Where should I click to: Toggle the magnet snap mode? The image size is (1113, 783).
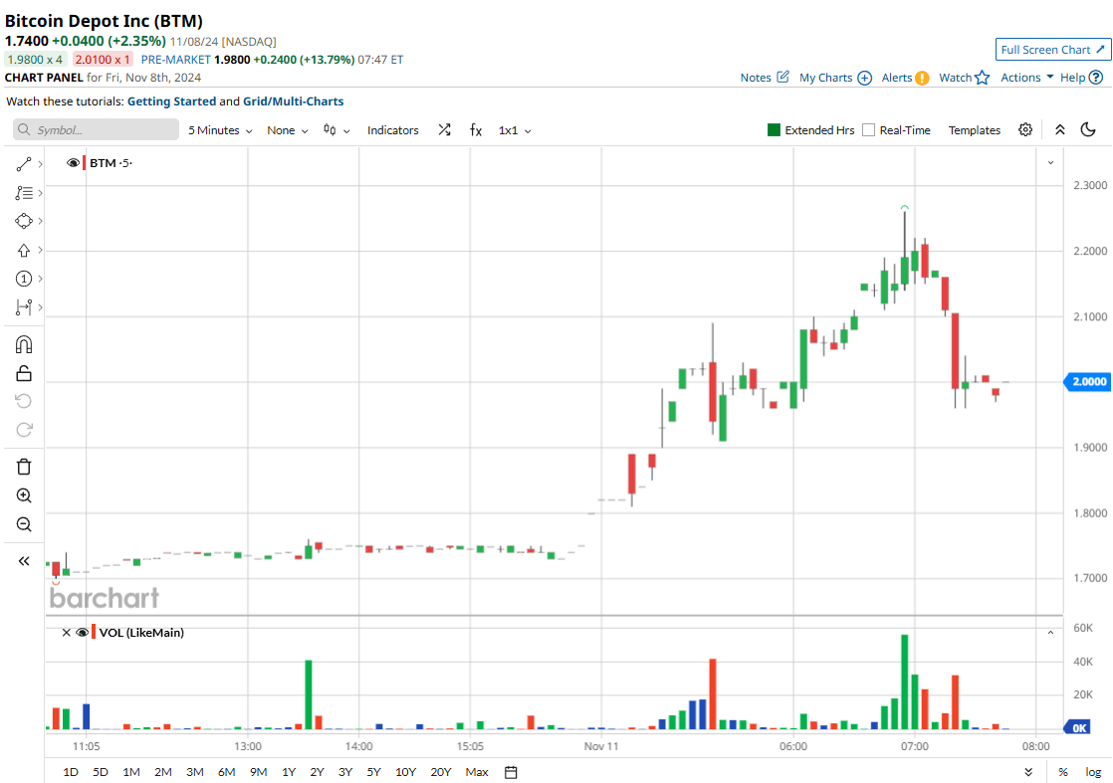[x=24, y=344]
